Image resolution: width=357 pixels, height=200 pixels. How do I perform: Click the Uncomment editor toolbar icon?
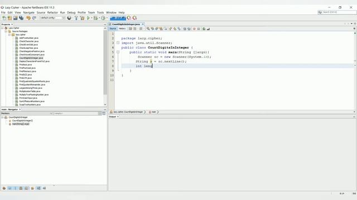point(208,29)
